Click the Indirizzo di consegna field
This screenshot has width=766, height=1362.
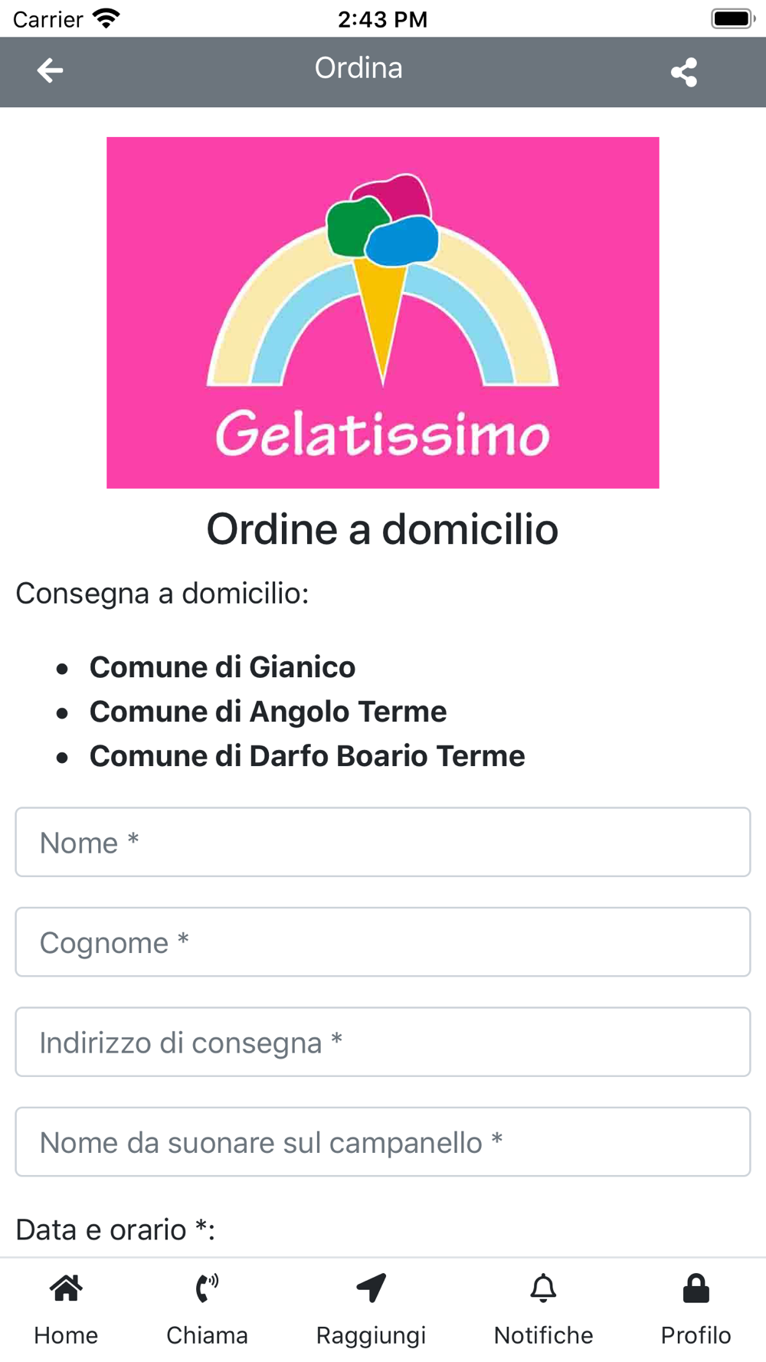click(x=383, y=1042)
